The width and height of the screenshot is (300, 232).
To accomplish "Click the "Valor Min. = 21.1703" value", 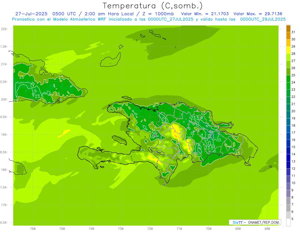I will point(205,14).
